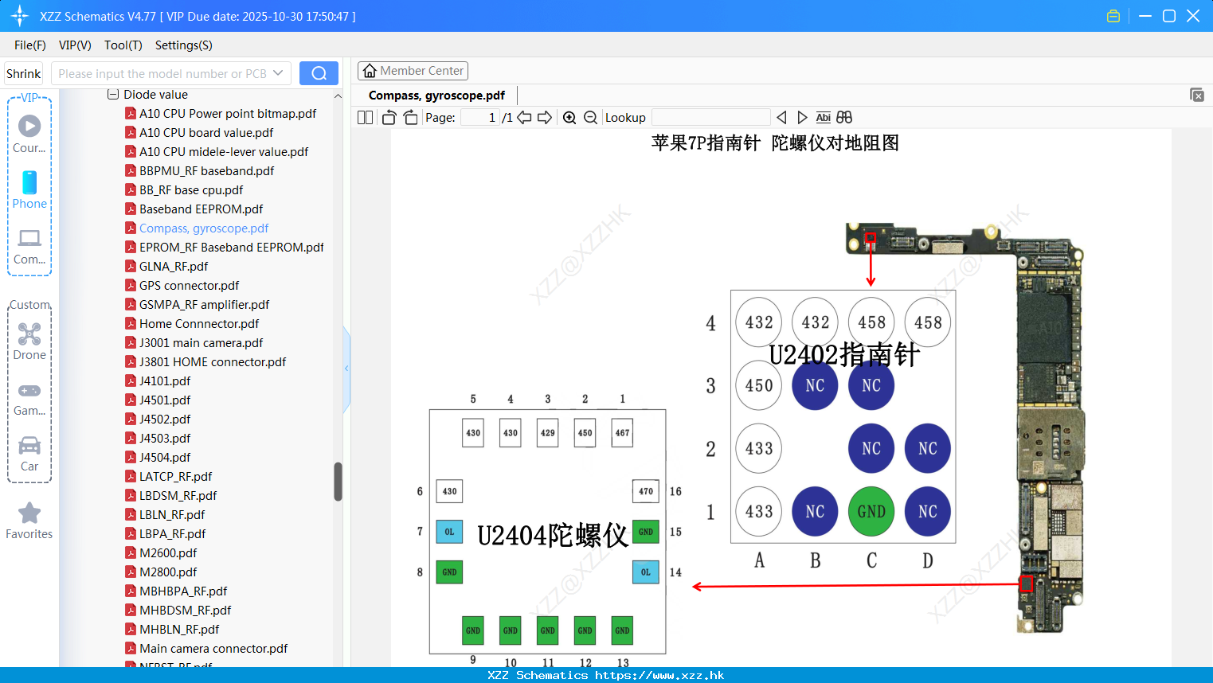Click the XZZ logo in title bar
The height and width of the screenshot is (683, 1213).
19,16
